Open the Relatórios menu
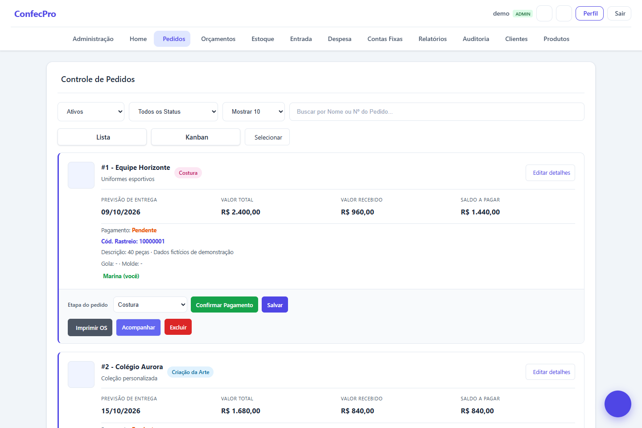 coord(432,39)
